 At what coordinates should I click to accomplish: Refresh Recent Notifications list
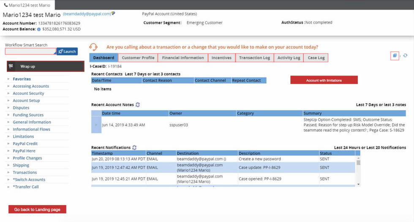134,148
